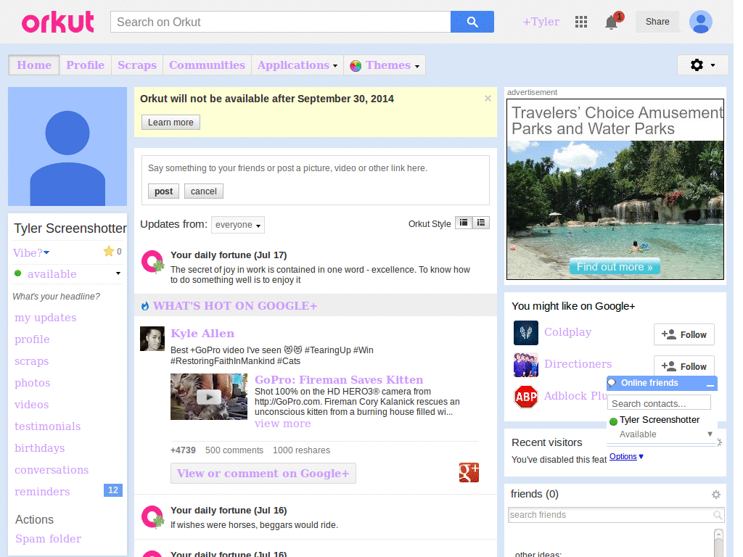This screenshot has height=557, width=743.
Task: Expand the Vibe dropdown
Action: point(46,252)
